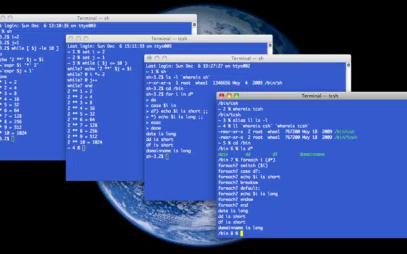Click the 'while? @ i *= 2' line
Image resolution: width=407 pixels, height=254 pixels.
(86, 75)
